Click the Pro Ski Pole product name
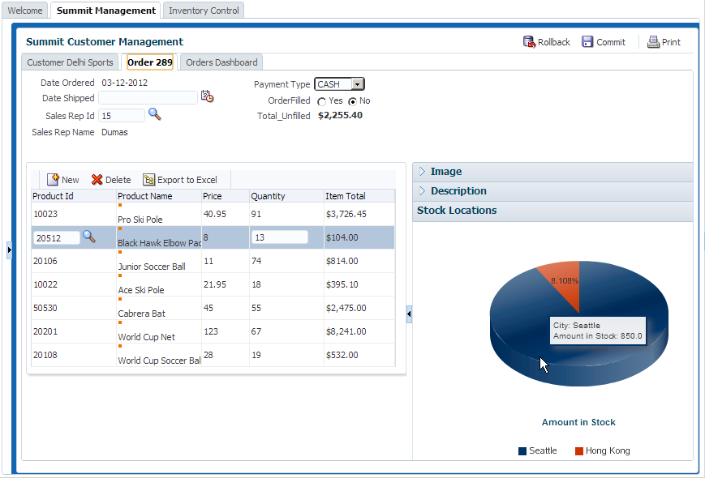This screenshot has width=705, height=478. pos(140,220)
